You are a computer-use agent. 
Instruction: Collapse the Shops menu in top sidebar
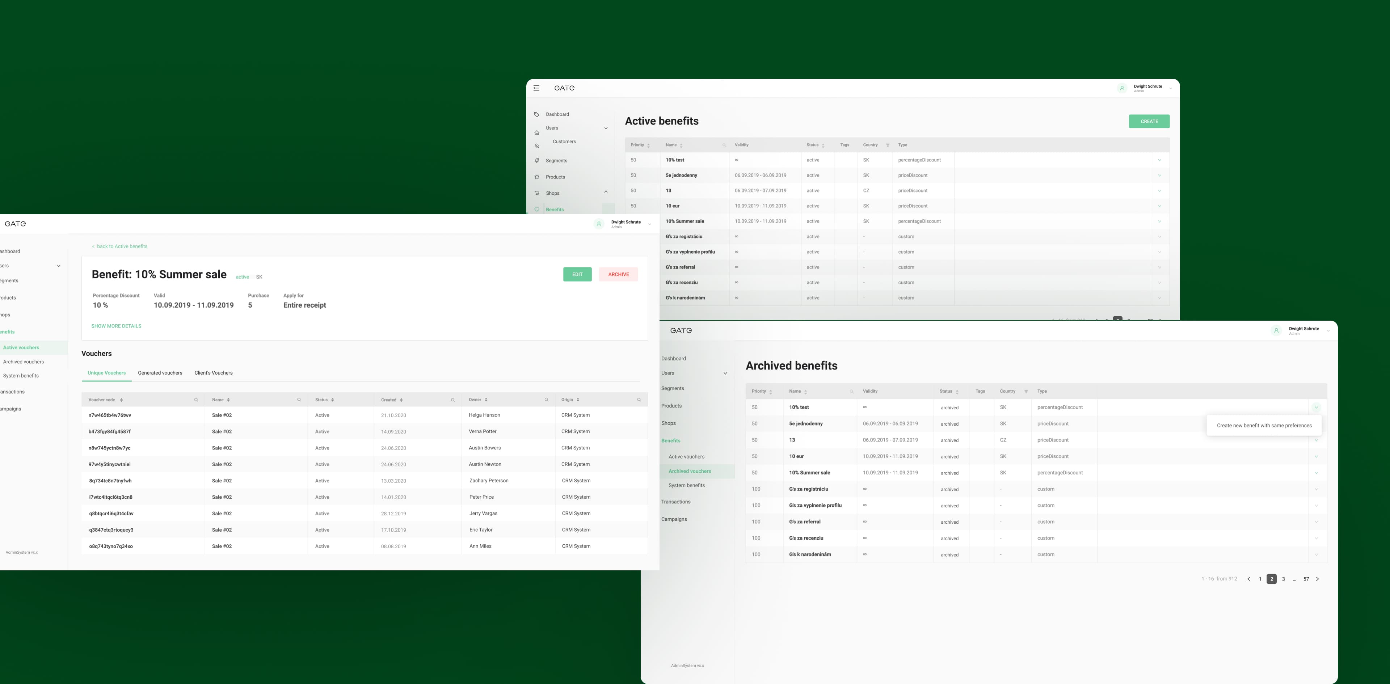[606, 191]
